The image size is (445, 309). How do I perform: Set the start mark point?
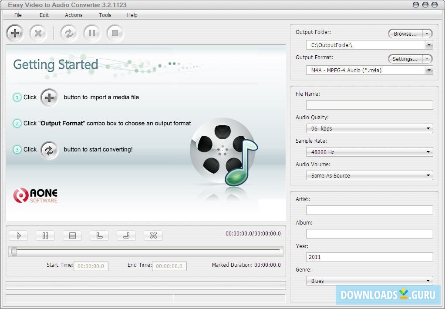99,235
